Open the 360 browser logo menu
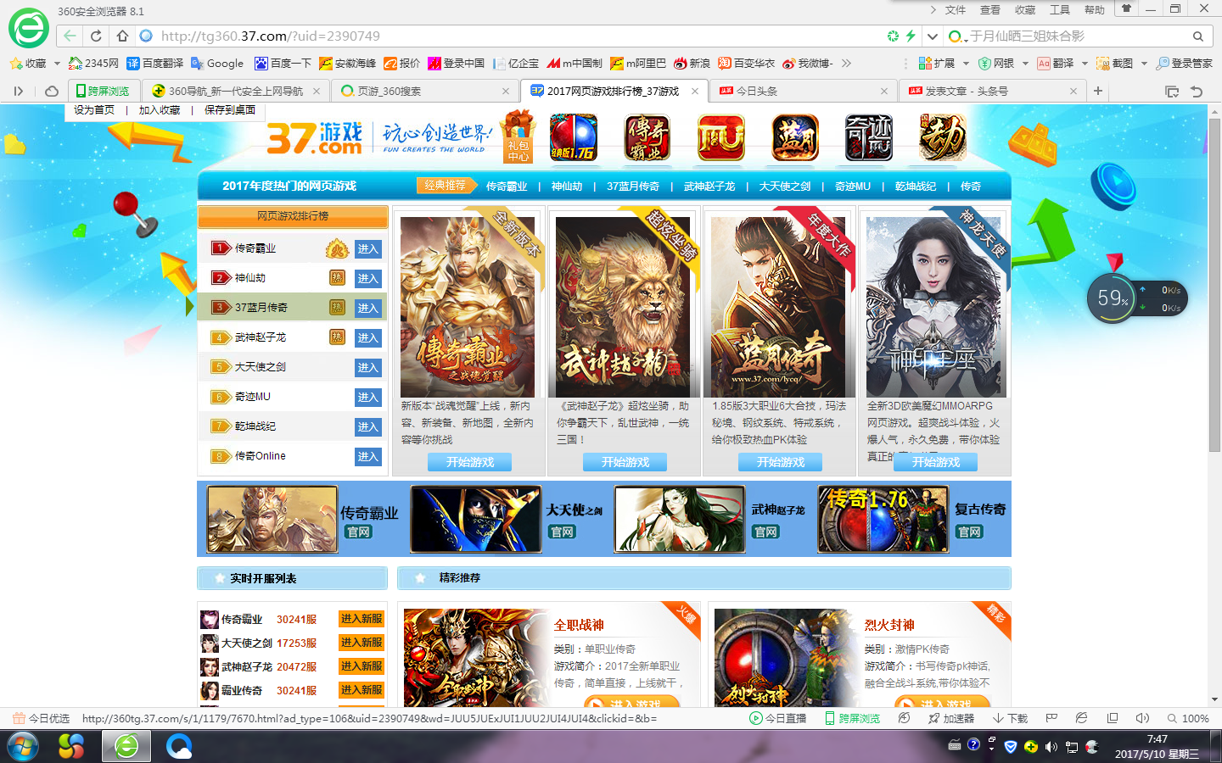This screenshot has height=763, width=1222. pos(29,28)
